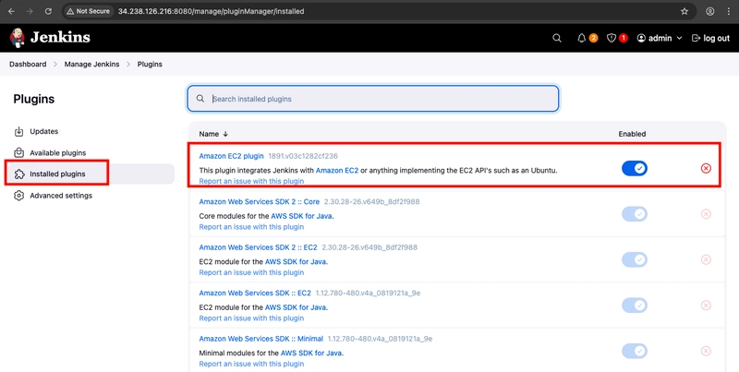Click the Advanced settings gear icon
This screenshot has width=739, height=372.
(x=18, y=196)
